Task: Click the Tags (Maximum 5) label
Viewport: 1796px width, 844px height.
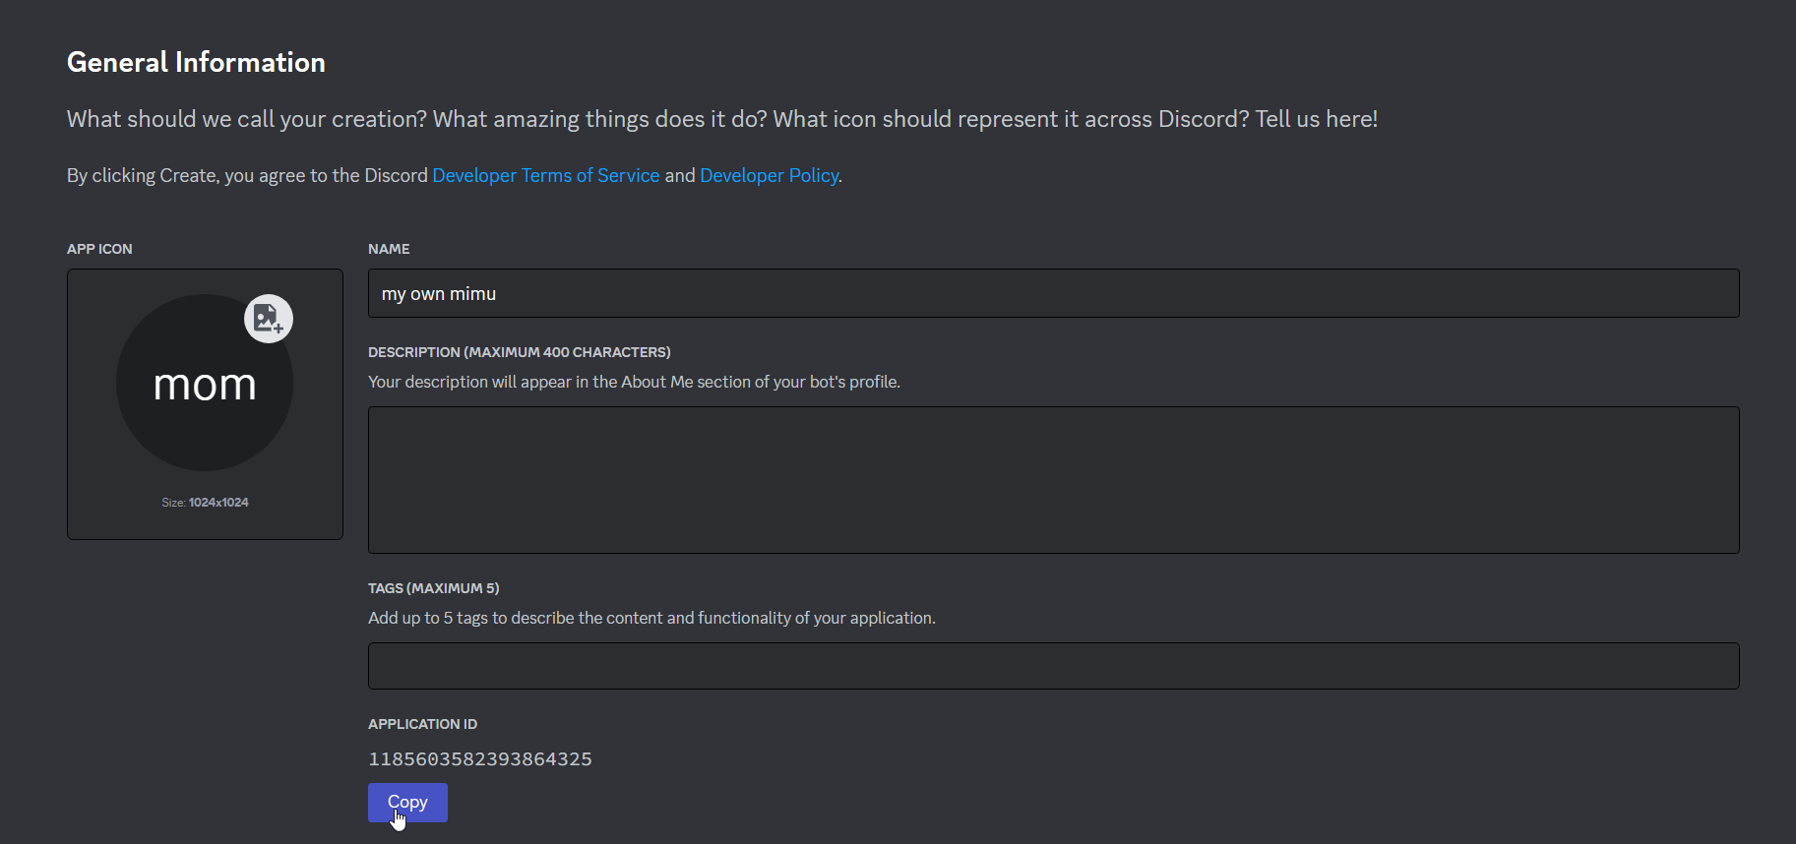Action: [433, 588]
